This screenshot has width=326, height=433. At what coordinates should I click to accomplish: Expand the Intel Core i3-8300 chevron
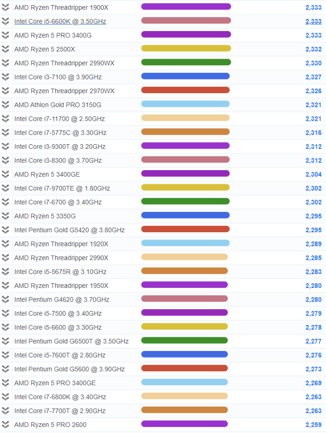tap(5, 160)
